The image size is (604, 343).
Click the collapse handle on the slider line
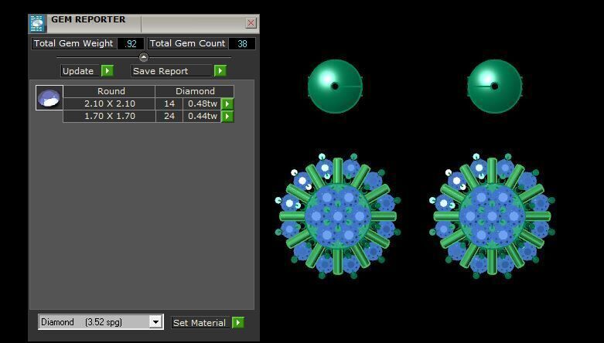pos(144,57)
